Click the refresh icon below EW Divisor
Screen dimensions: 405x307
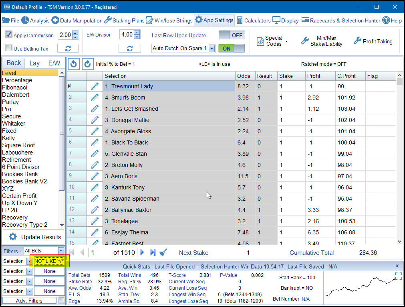[x=129, y=49]
